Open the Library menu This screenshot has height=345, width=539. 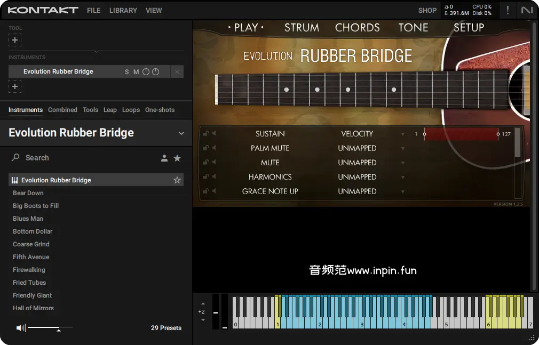point(123,10)
